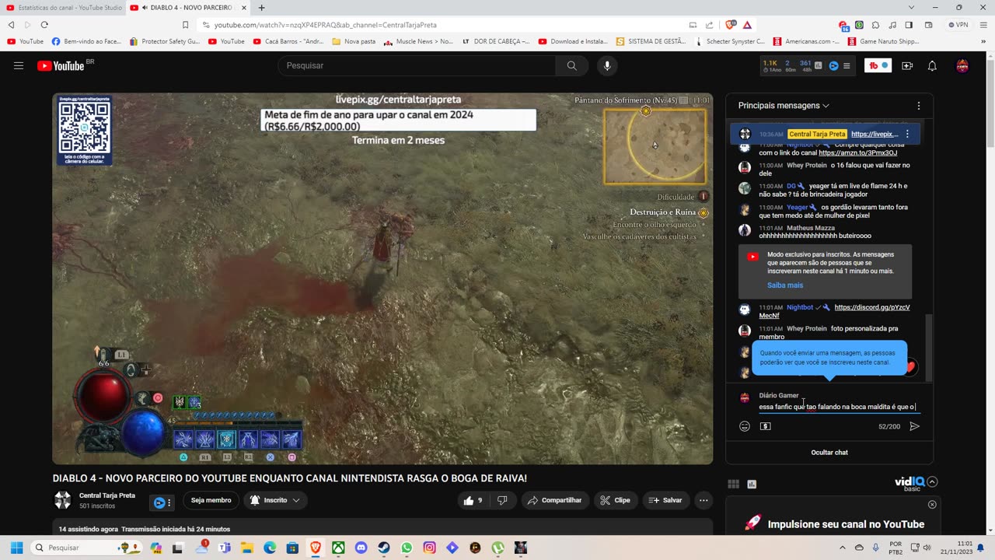Open the browser extensions puzzle icon
The height and width of the screenshot is (560, 995).
click(876, 25)
